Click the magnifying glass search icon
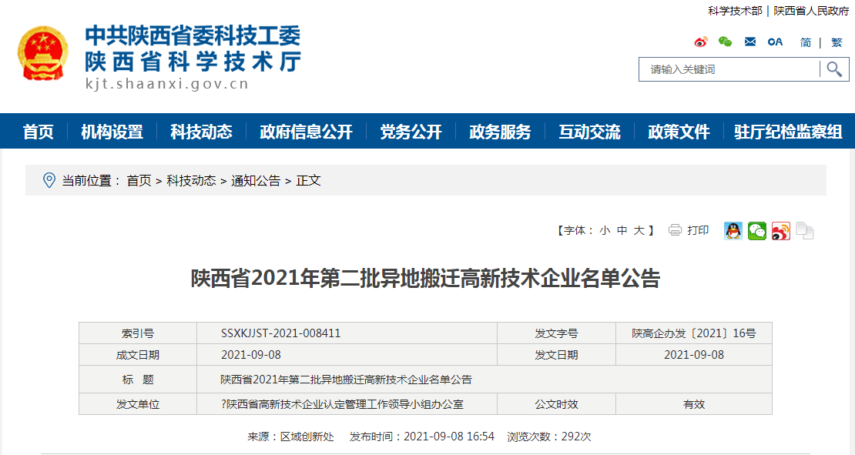 click(834, 69)
